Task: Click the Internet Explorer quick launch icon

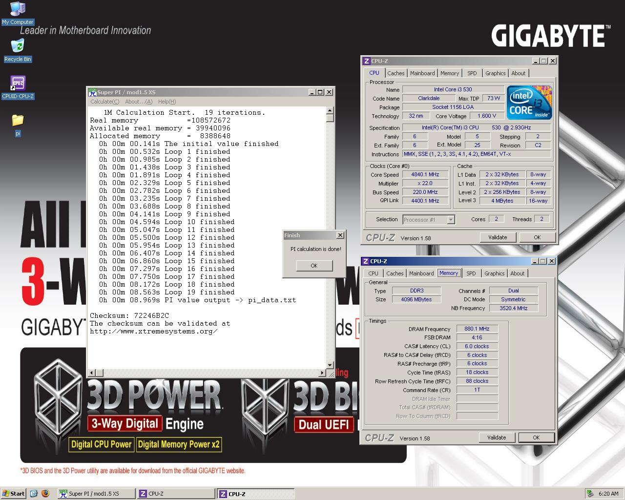Action: click(34, 493)
